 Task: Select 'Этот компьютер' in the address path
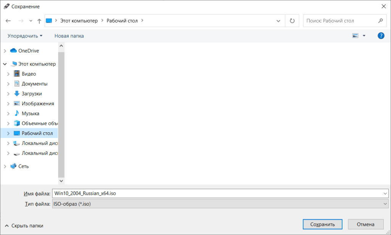coord(79,21)
